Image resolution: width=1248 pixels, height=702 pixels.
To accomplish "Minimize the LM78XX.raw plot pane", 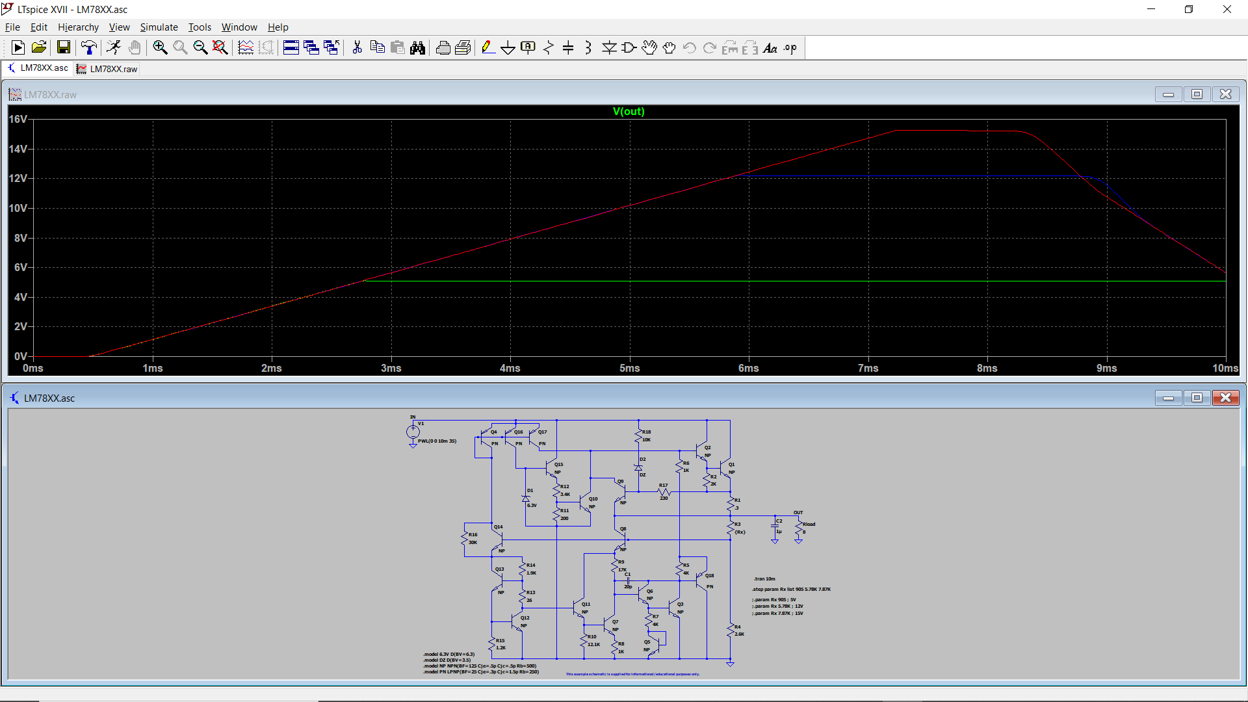I will (x=1169, y=94).
